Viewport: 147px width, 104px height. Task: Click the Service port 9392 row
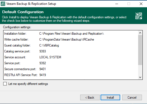point(71,63)
